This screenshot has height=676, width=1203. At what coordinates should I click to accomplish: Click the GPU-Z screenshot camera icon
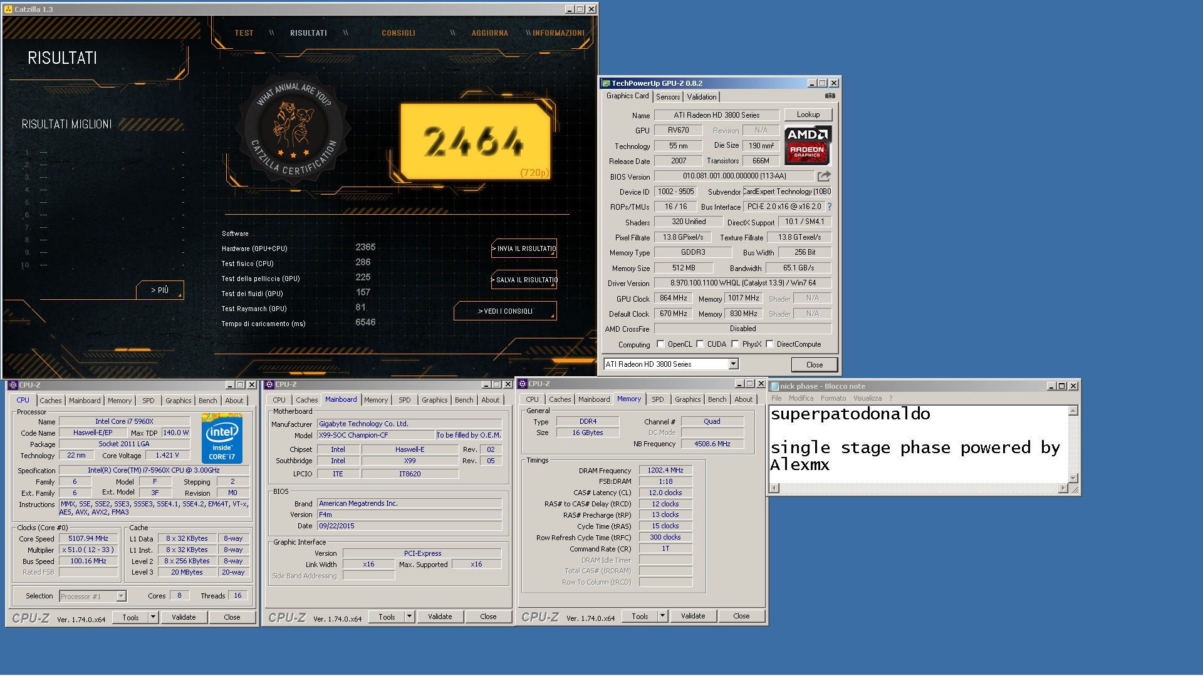tap(830, 96)
